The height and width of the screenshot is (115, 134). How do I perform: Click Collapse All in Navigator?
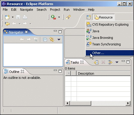(x=45, y=39)
